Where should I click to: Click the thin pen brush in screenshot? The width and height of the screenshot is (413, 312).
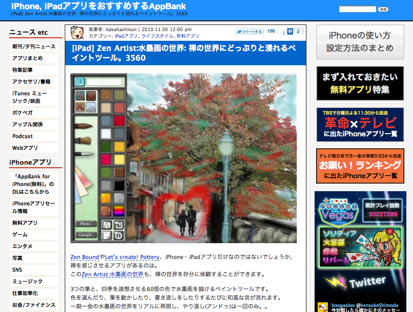click(x=85, y=154)
